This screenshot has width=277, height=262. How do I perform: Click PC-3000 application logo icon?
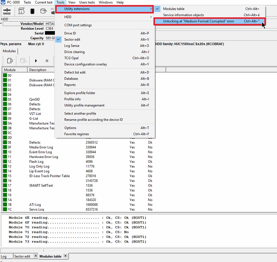point(3,2)
